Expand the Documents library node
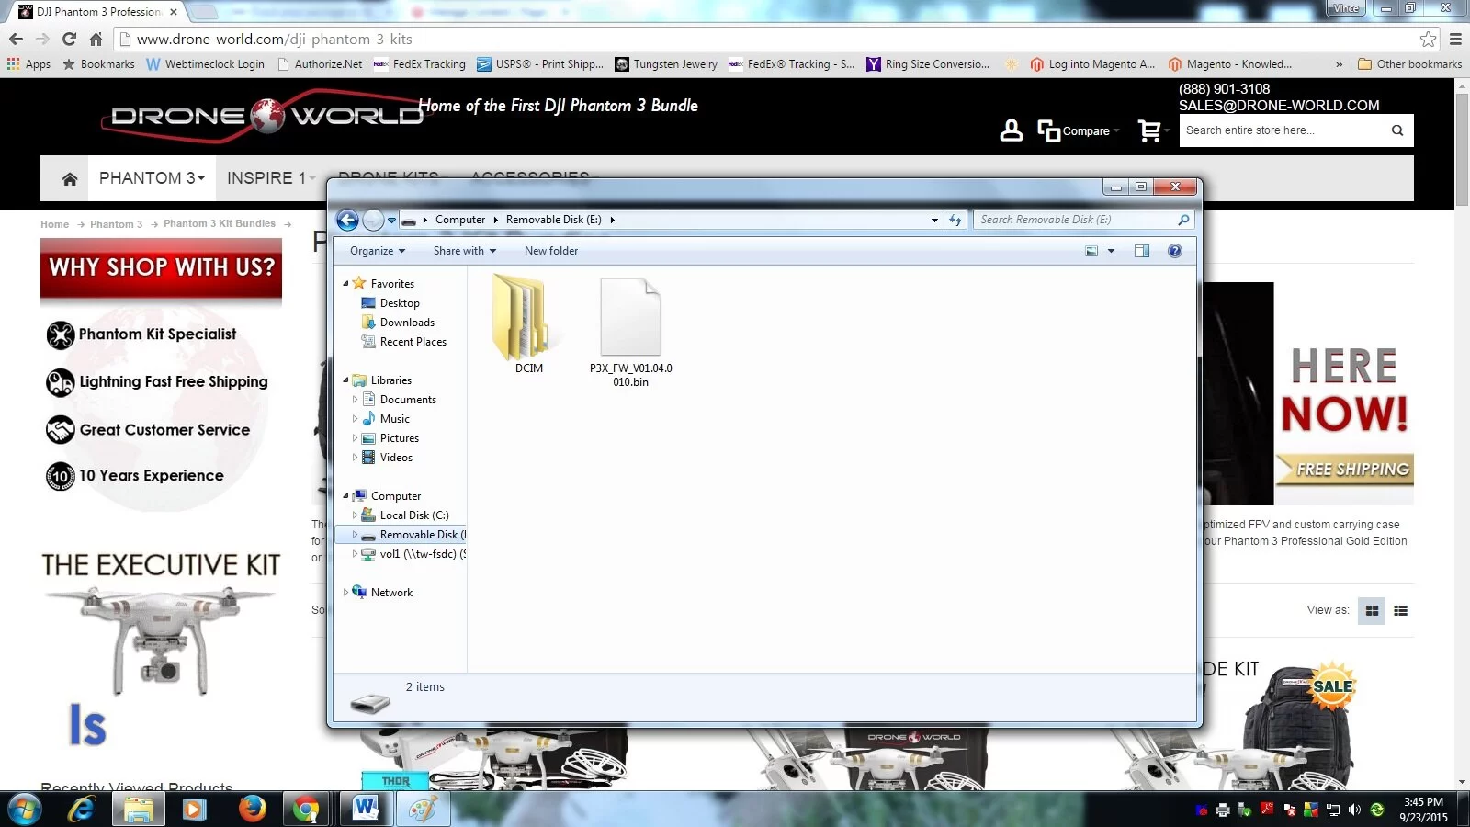 click(356, 400)
